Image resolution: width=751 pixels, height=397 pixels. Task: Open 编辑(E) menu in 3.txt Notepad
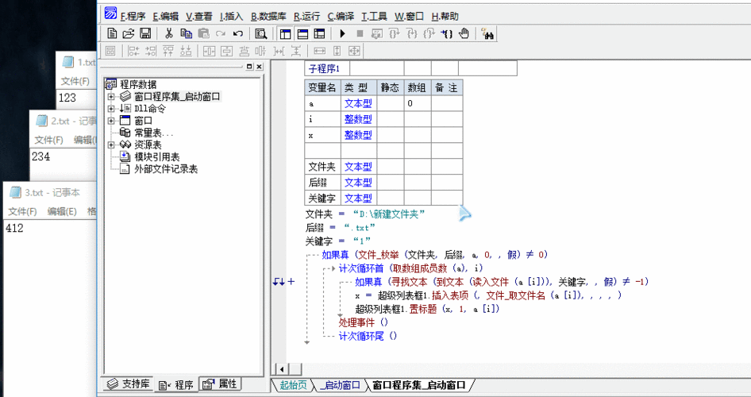tap(62, 211)
